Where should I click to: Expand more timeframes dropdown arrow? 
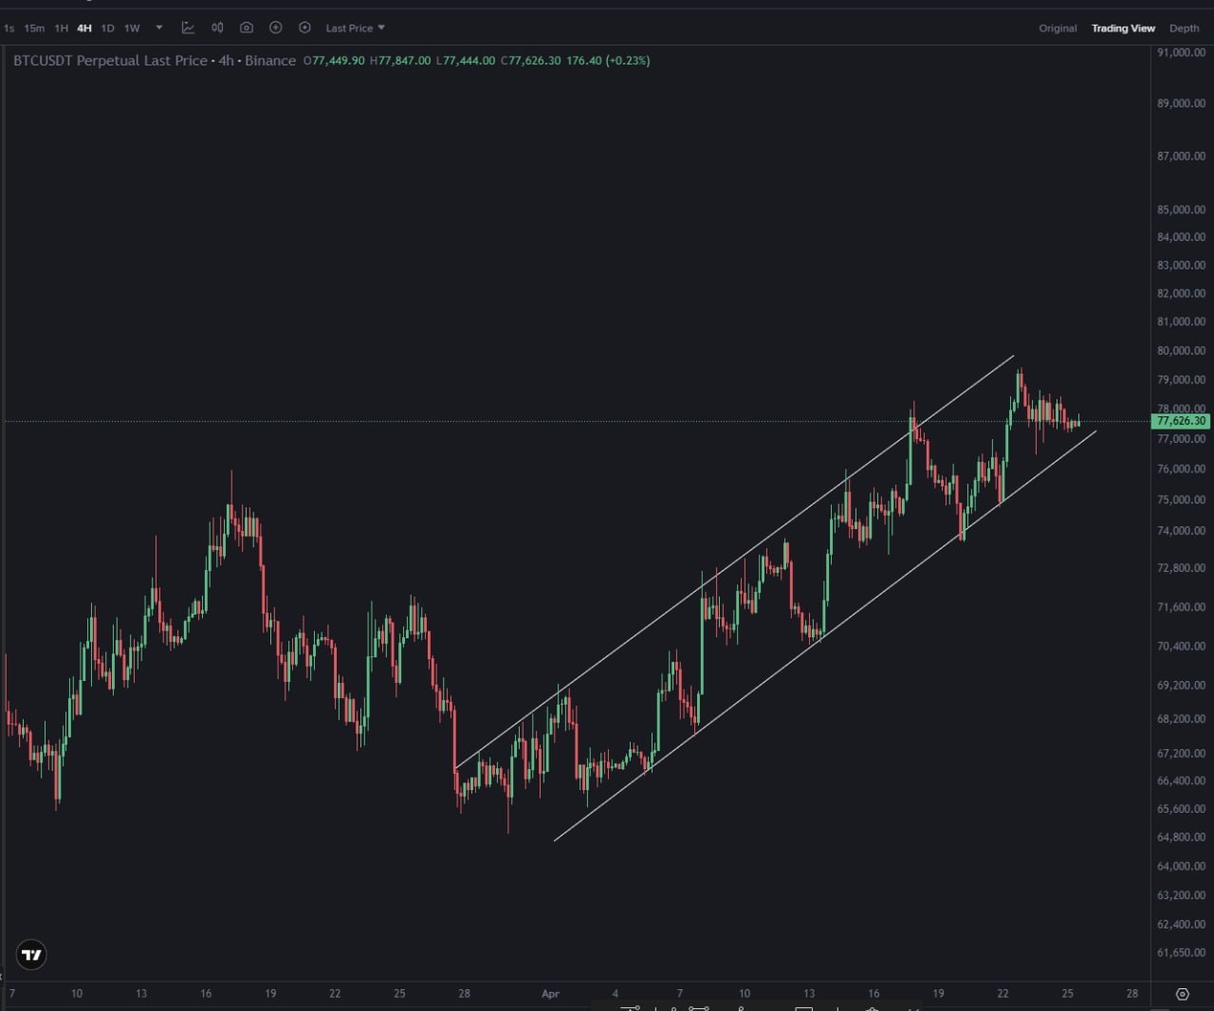[159, 28]
